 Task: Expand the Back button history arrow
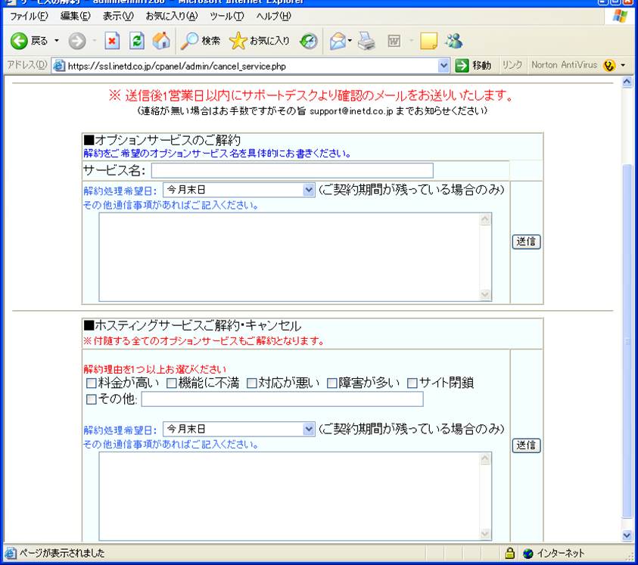click(x=57, y=41)
